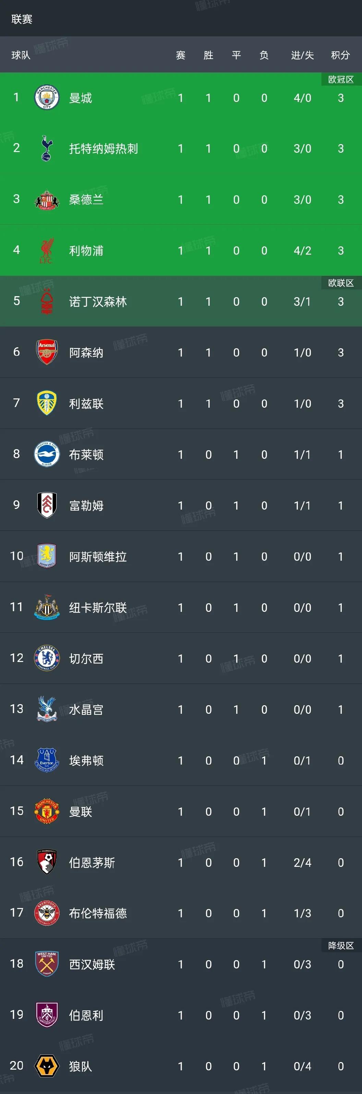Click the Arsenal club badge
Screen dimensions: 362x1094
tap(47, 352)
